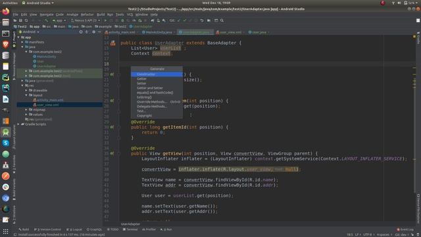The height and width of the screenshot is (237, 421).
Task: Click the class gutter icon next to UserAdapter
Action: pos(113,43)
